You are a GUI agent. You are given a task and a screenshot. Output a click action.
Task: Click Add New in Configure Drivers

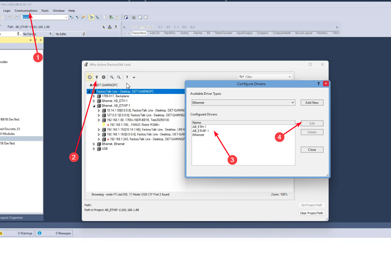click(x=312, y=103)
